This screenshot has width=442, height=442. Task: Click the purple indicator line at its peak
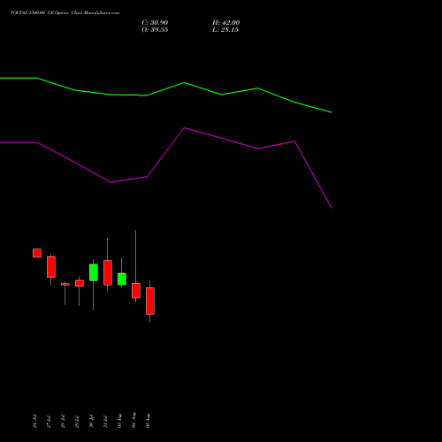[x=184, y=128]
